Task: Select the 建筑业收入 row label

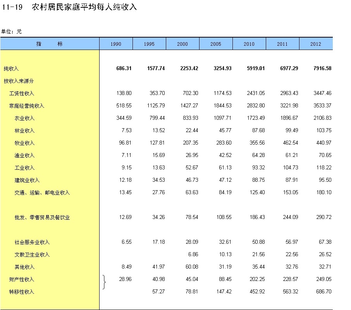Action: coord(27,180)
